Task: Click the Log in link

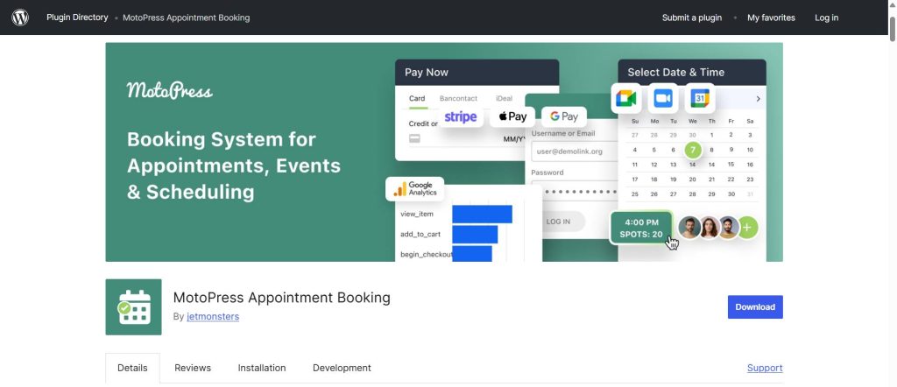Action: (x=827, y=18)
